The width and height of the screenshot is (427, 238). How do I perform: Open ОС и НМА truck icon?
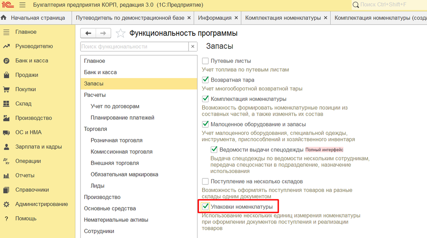(x=6, y=132)
